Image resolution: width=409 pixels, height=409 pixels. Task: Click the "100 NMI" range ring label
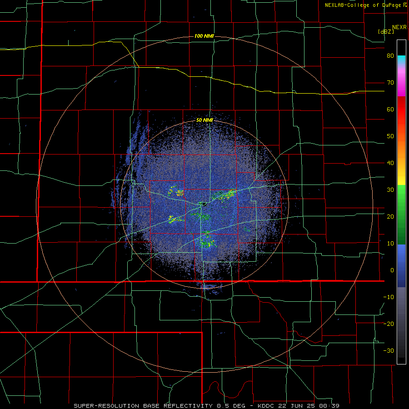[204, 36]
